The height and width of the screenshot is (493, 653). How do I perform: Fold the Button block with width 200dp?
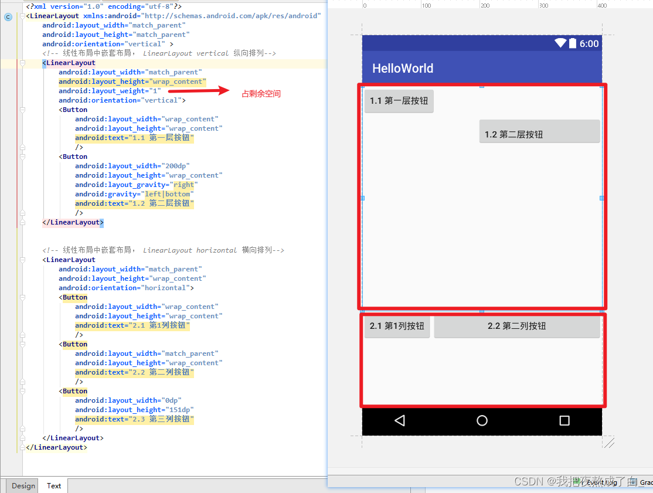(22, 157)
